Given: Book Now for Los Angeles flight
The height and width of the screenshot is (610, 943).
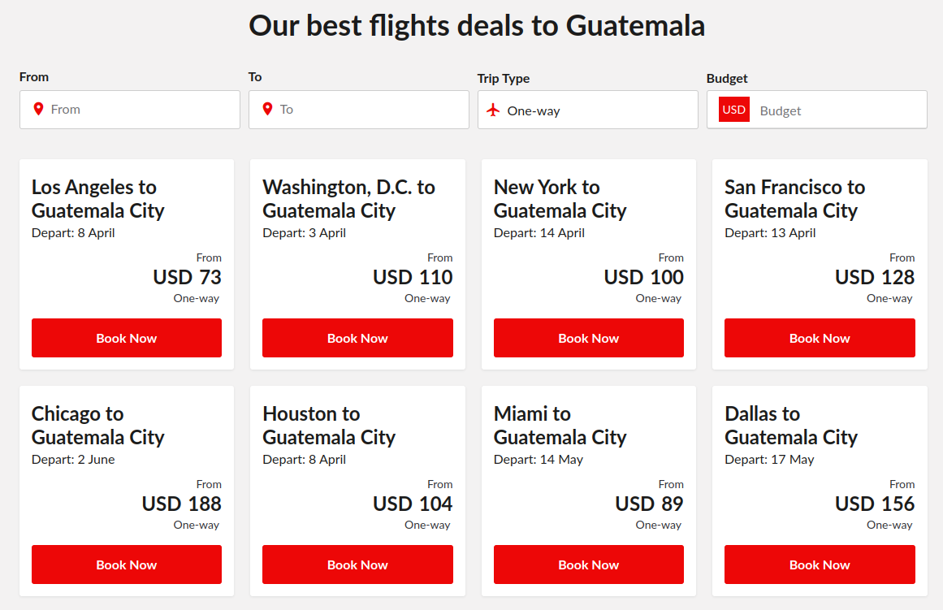Looking at the screenshot, I should tap(126, 338).
